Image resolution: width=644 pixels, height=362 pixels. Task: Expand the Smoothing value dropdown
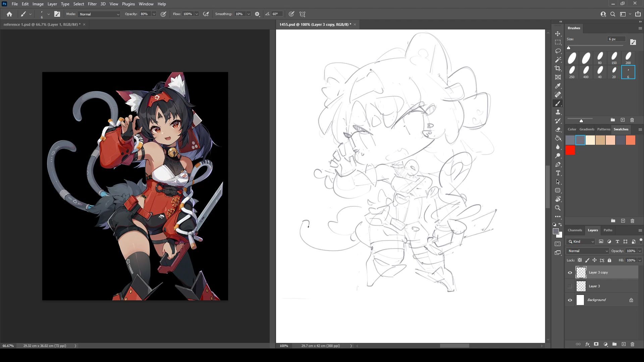click(x=249, y=14)
